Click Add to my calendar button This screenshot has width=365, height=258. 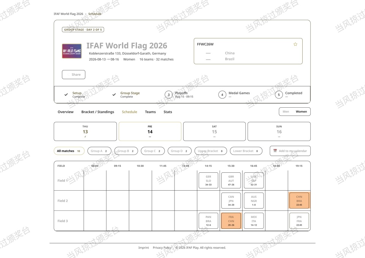point(290,151)
